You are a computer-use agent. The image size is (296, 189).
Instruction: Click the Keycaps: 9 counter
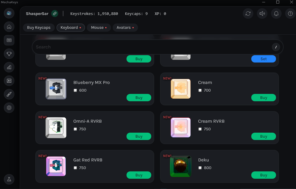(136, 14)
